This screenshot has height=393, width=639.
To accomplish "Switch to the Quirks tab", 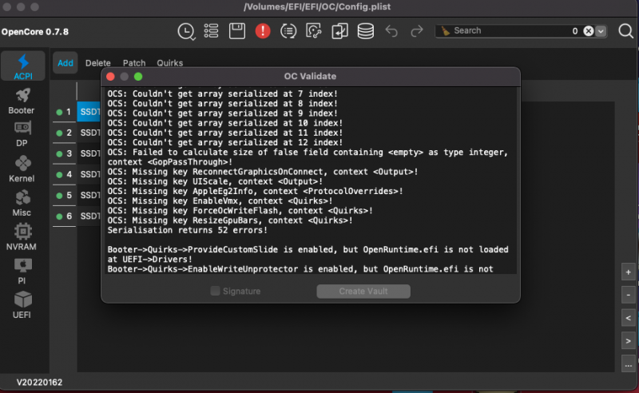I will (x=169, y=63).
